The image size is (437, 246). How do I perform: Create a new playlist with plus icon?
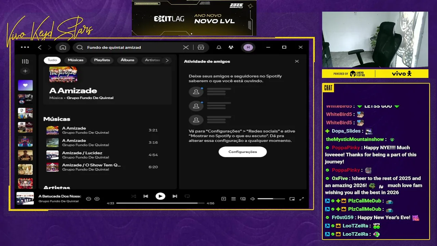click(x=25, y=71)
